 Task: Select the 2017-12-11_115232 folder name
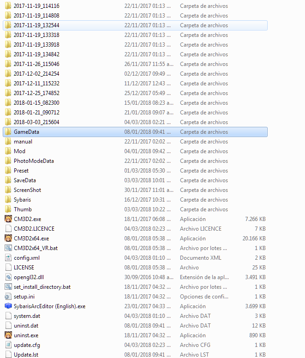coord(36,84)
